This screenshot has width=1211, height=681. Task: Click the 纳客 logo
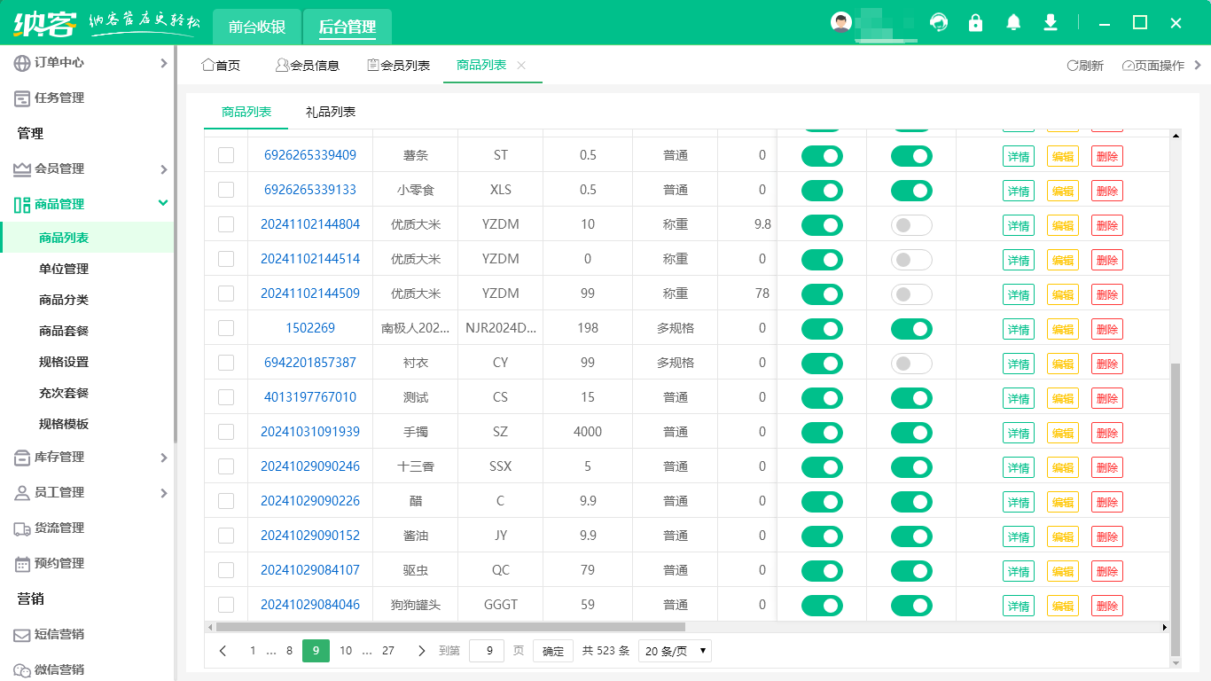44,22
